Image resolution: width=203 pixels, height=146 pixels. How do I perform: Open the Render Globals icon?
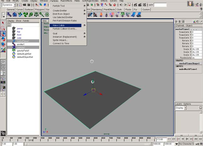(144, 5)
